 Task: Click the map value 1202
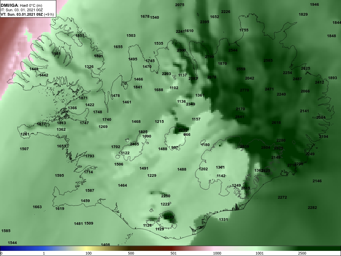[x=203, y=169]
